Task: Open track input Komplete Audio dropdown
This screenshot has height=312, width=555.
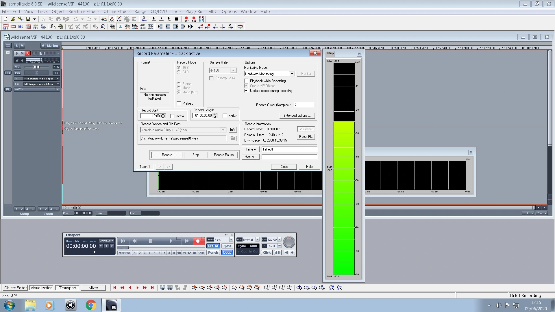Action: click(58, 79)
